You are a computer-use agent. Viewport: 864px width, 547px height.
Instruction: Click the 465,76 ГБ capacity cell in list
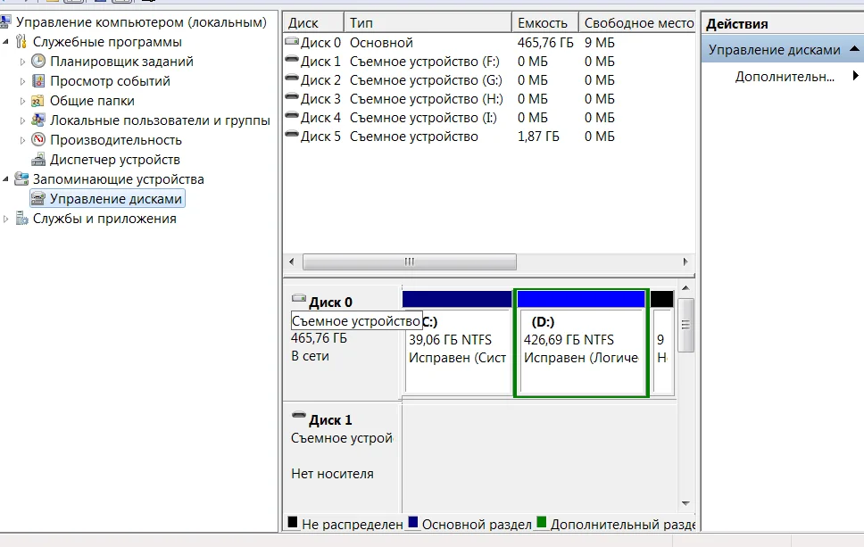point(545,43)
